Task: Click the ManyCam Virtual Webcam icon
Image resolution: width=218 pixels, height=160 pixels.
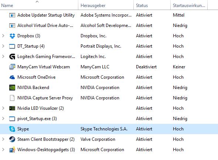Action: (x=12, y=67)
